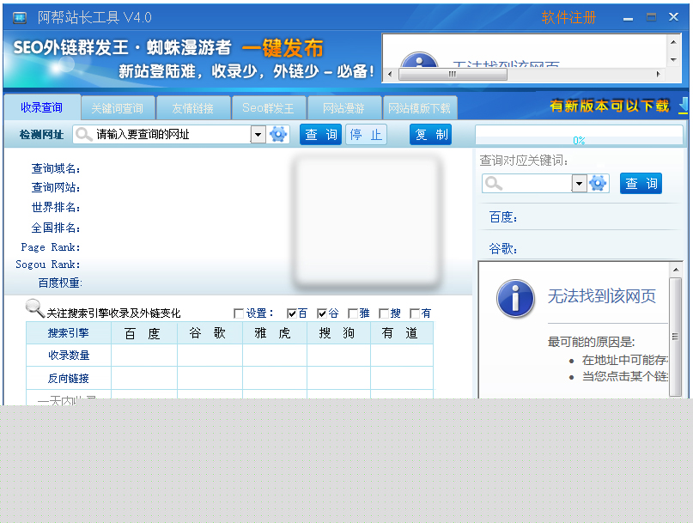Click the top preview scroll-left arrow
Image resolution: width=693 pixels, height=523 pixels.
click(389, 74)
